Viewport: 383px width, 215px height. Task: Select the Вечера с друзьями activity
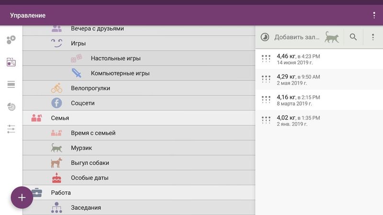(x=139, y=31)
